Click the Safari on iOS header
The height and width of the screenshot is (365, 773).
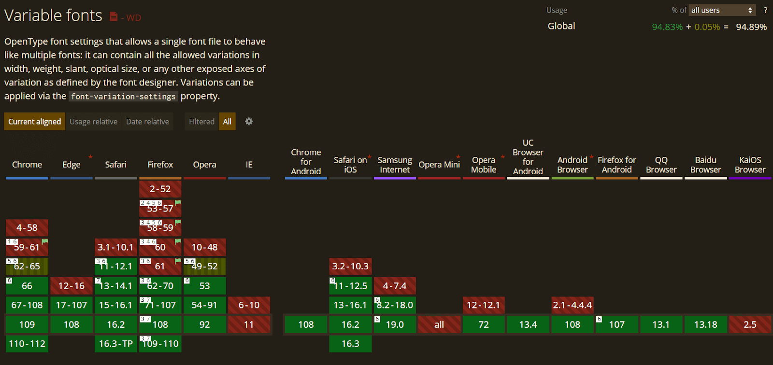point(350,165)
